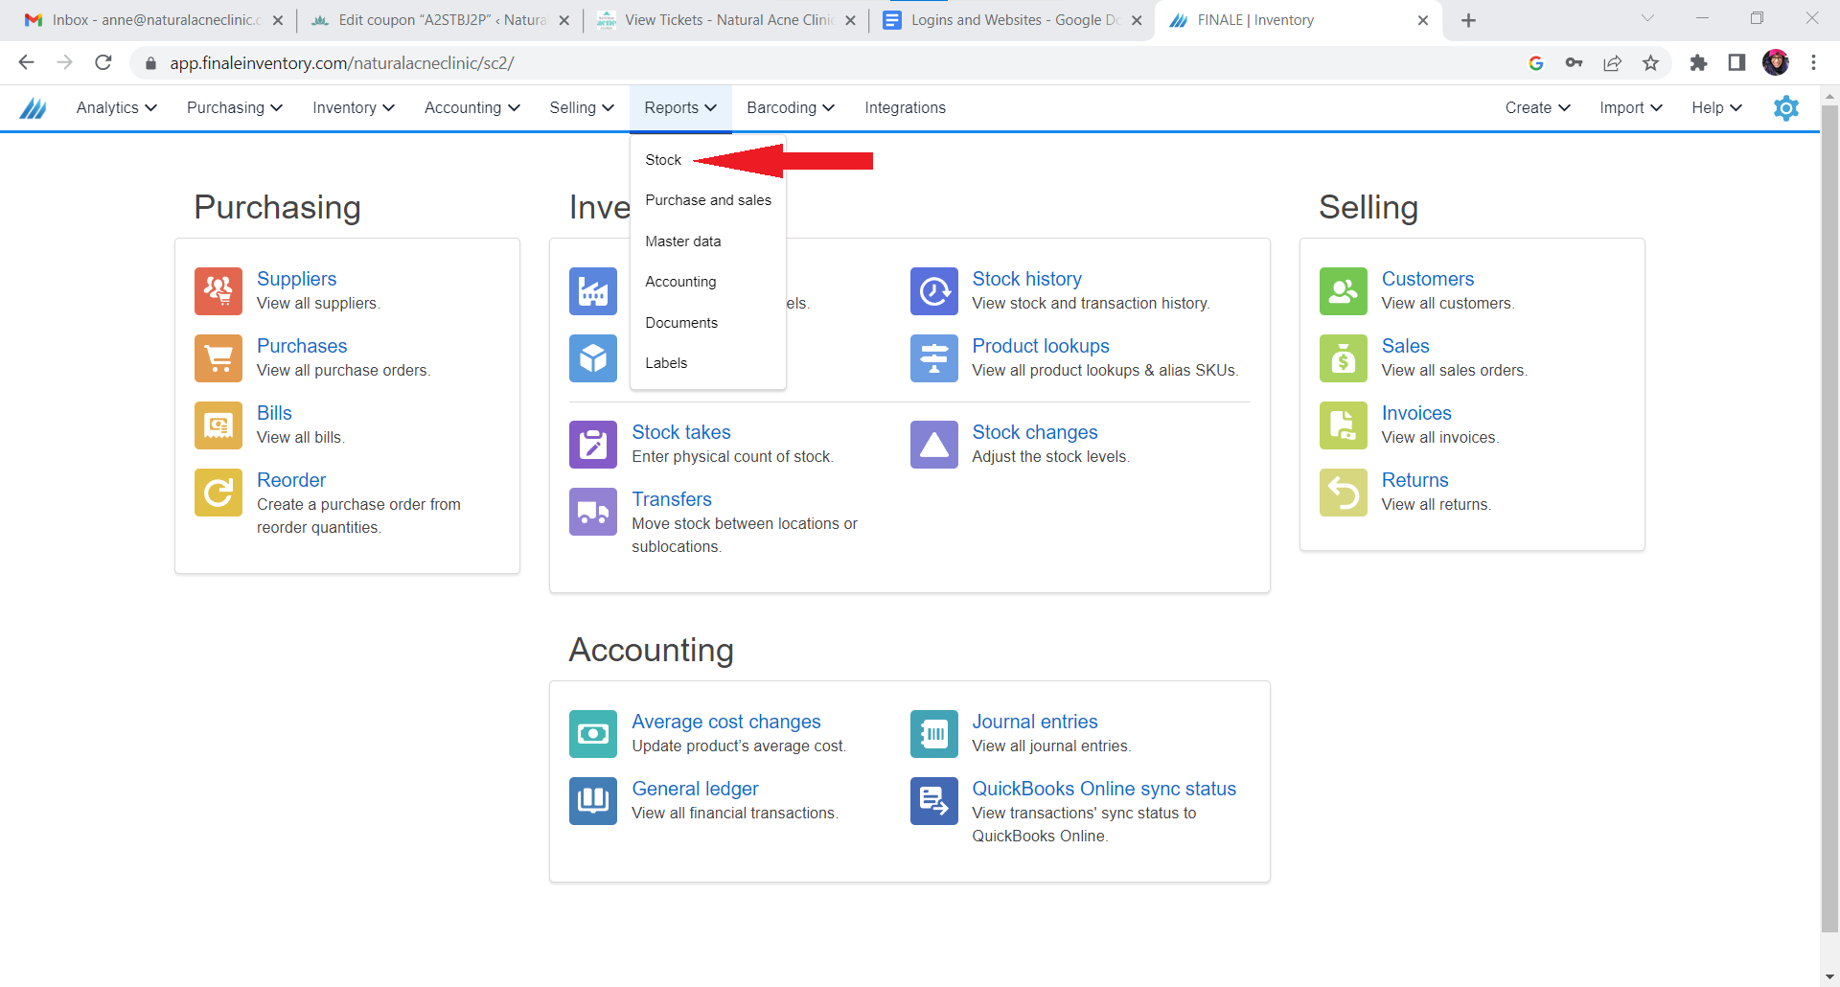Open the Customers link

(1427, 279)
